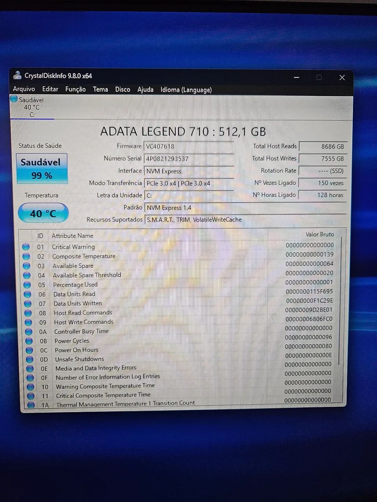Select the Critical Warning attribute text
The image size is (377, 502).
[73, 247]
